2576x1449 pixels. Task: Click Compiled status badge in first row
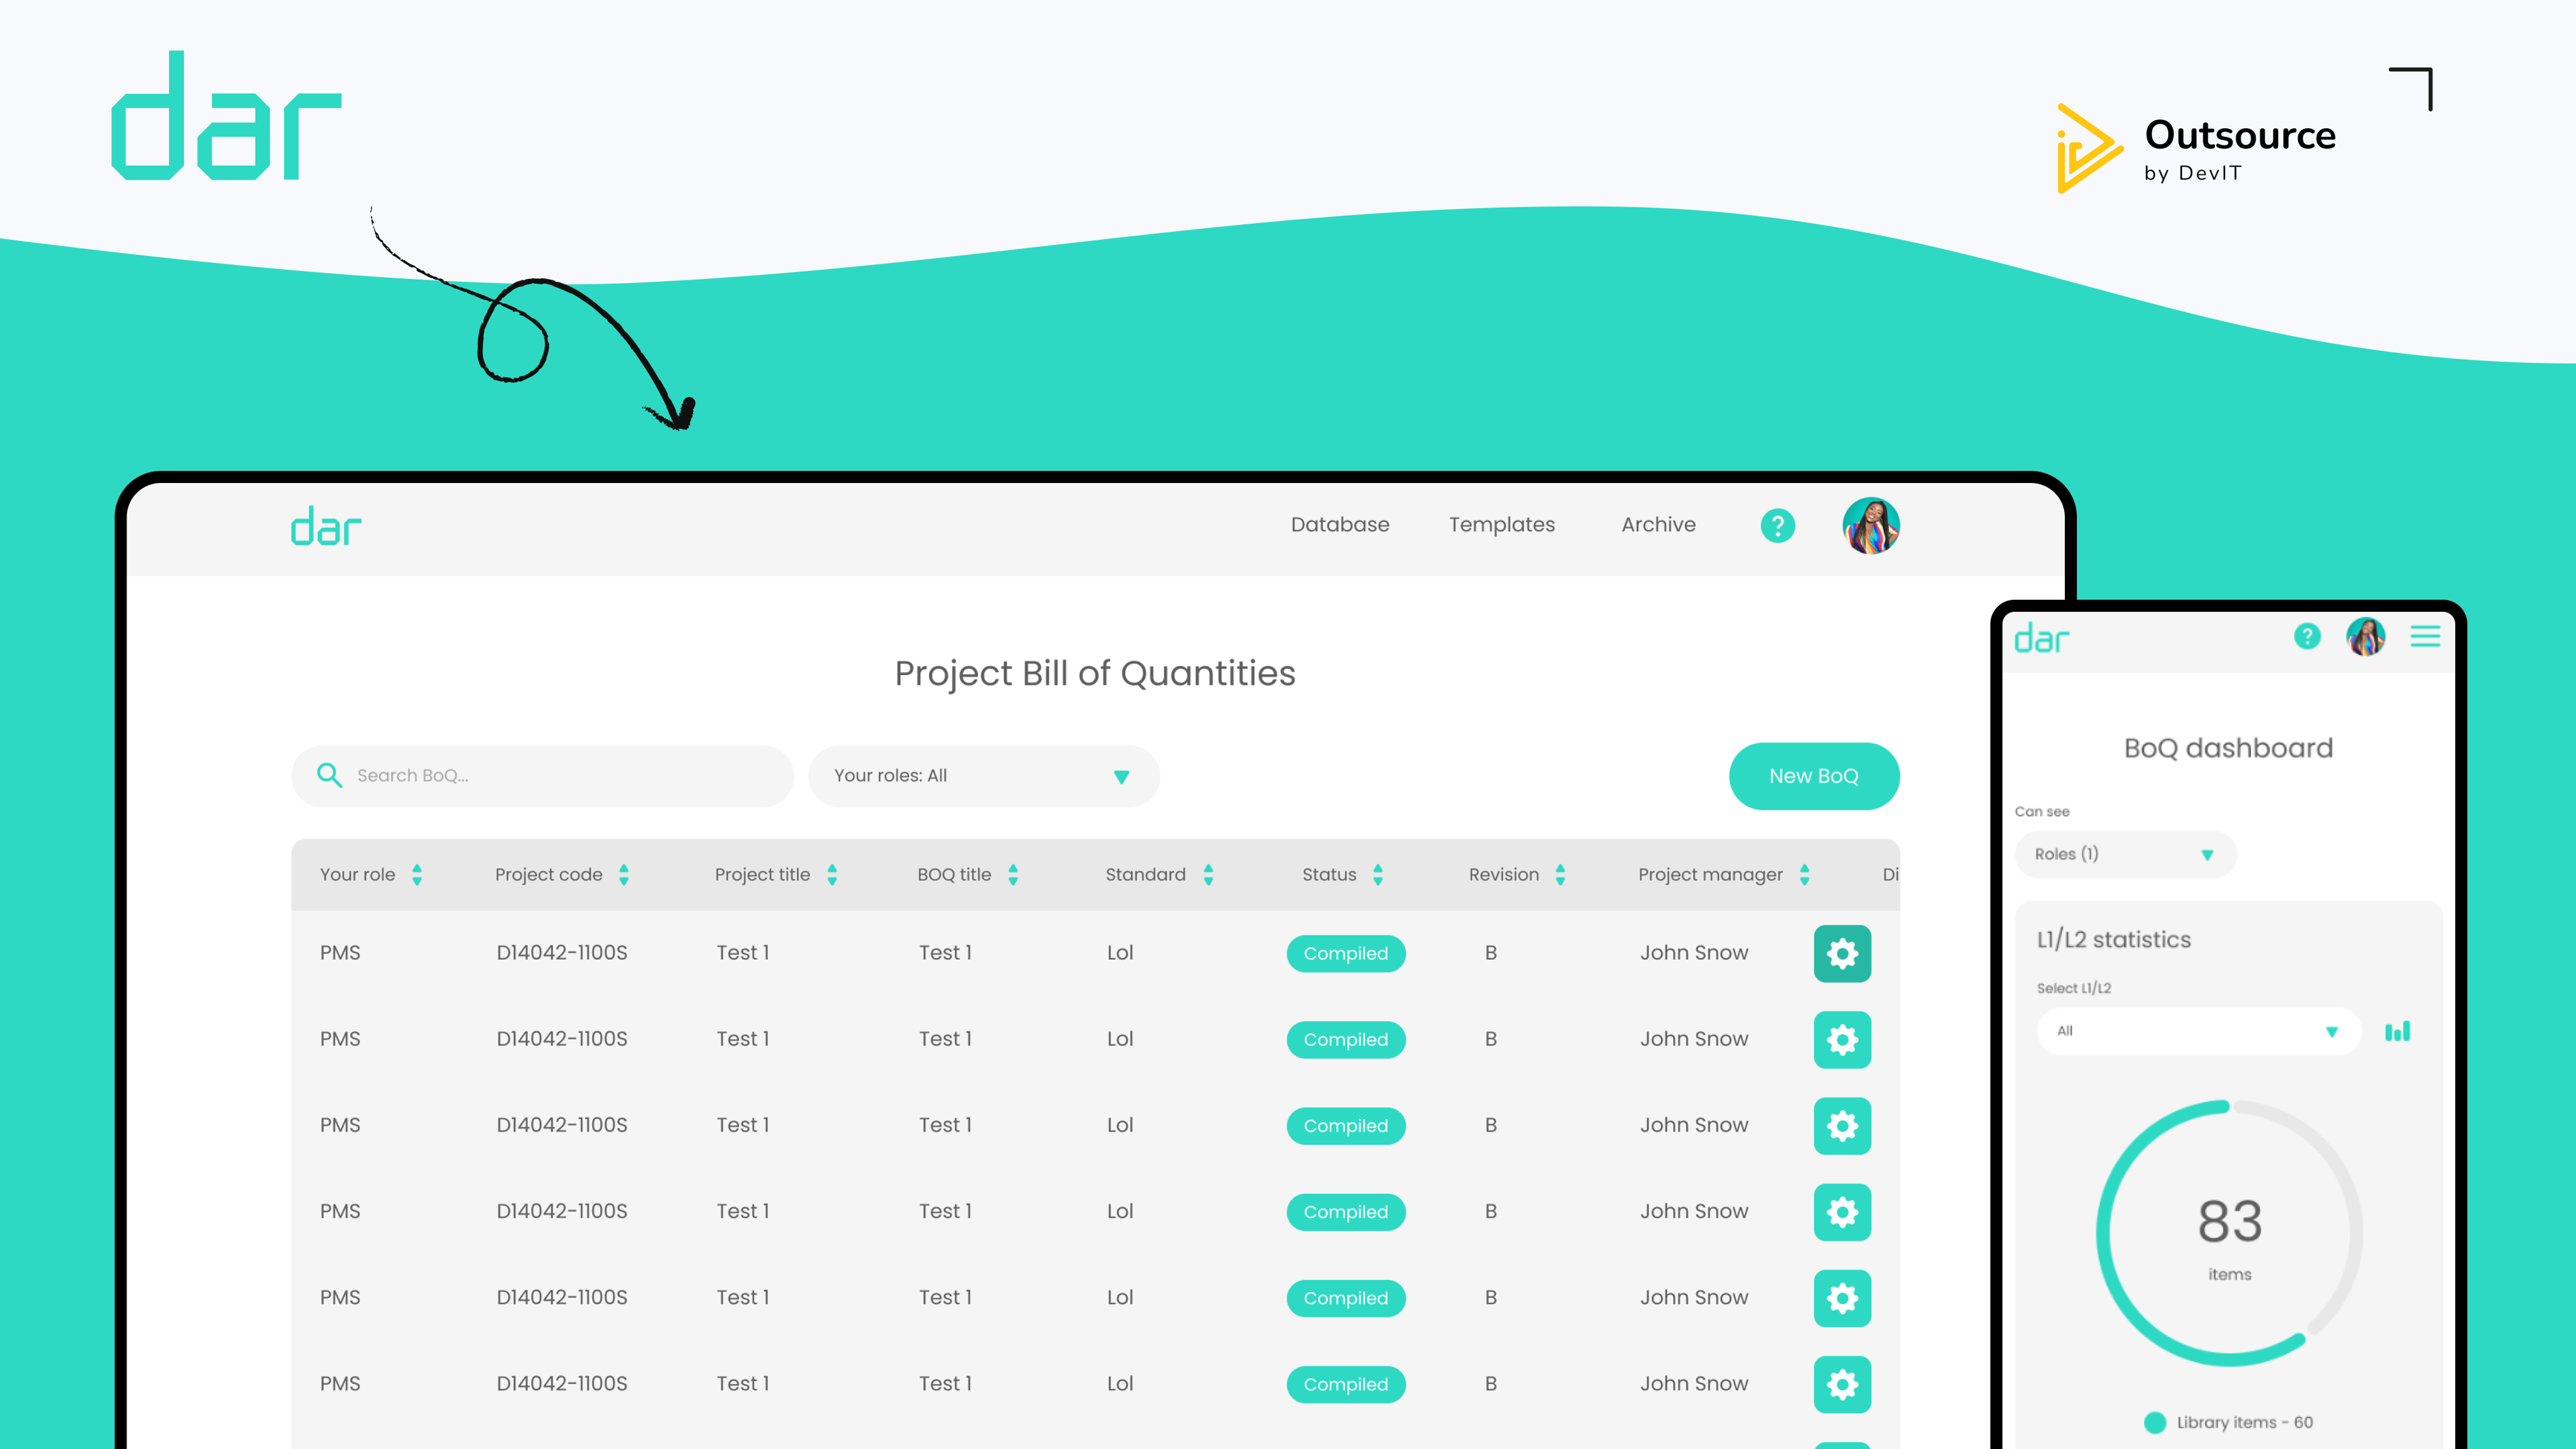1346,953
